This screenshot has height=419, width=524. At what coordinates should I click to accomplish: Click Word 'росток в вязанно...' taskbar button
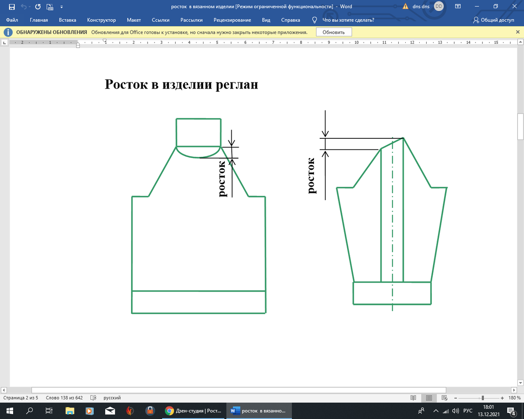pos(259,411)
